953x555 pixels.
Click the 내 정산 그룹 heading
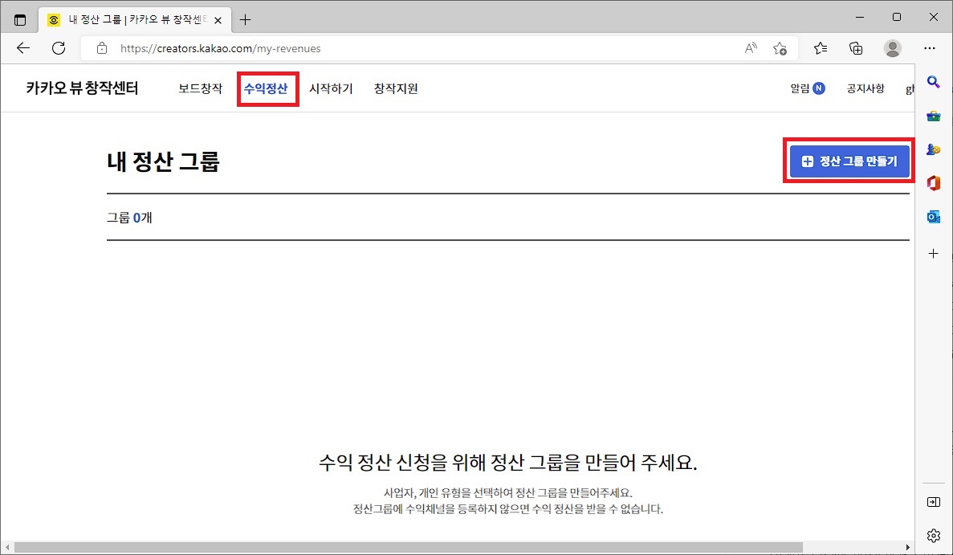(163, 161)
